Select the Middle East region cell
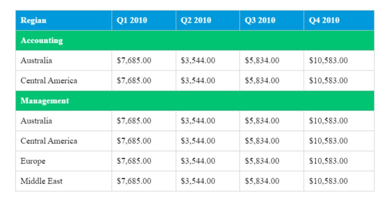The image size is (386, 201). 63,181
